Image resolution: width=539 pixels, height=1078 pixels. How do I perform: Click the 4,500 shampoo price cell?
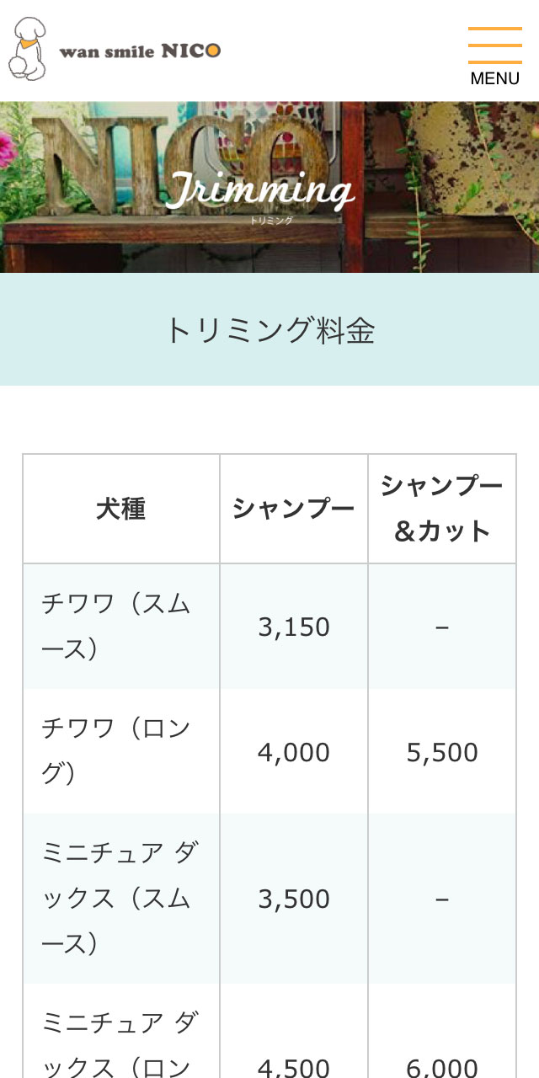pos(294,1068)
